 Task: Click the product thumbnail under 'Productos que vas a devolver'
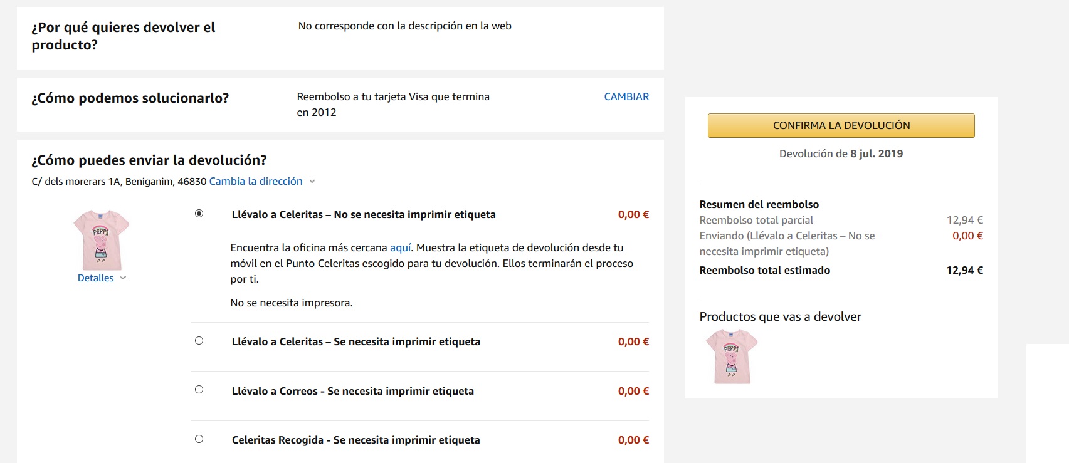pyautogui.click(x=731, y=356)
